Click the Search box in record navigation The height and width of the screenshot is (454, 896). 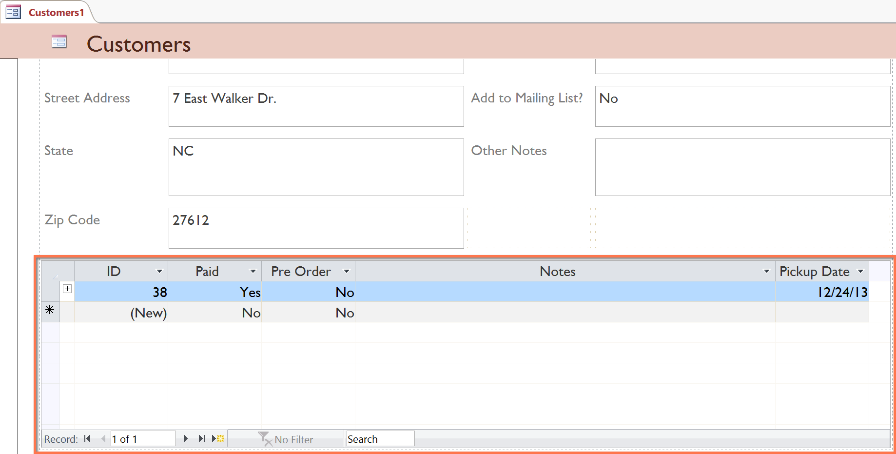(380, 438)
